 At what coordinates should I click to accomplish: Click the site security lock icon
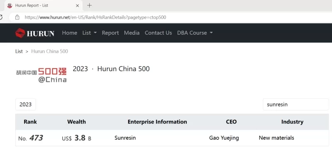click(x=17, y=17)
